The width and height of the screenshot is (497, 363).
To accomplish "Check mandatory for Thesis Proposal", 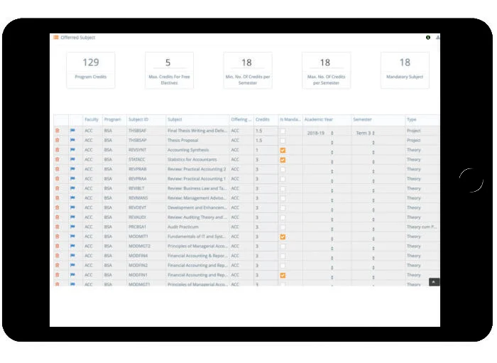I will [283, 141].
